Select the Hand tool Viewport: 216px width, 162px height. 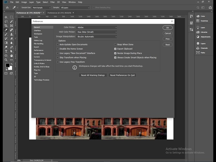coord(11,56)
